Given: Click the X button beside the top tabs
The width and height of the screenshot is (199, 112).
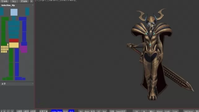Looking at the screenshot, I should coord(31,1).
